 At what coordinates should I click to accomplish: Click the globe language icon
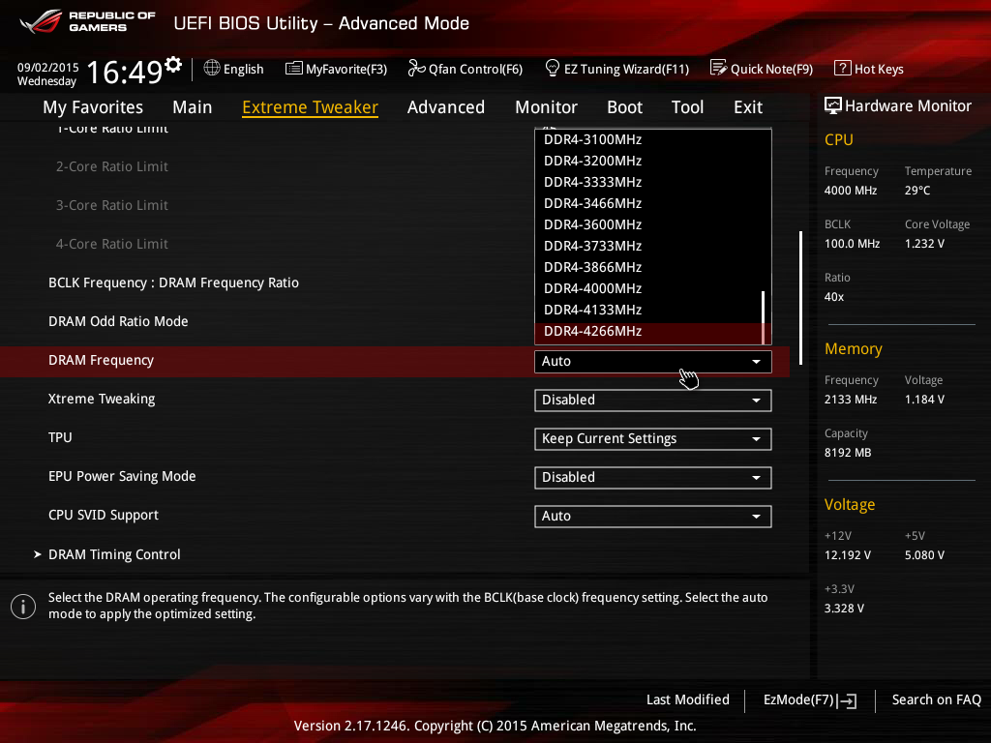click(x=212, y=68)
